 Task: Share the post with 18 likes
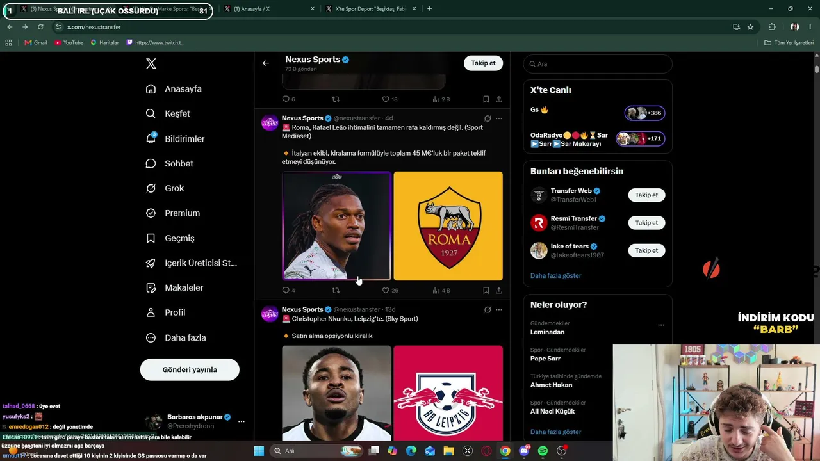499,99
